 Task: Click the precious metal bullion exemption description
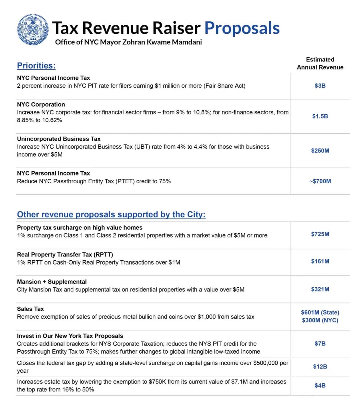135,317
